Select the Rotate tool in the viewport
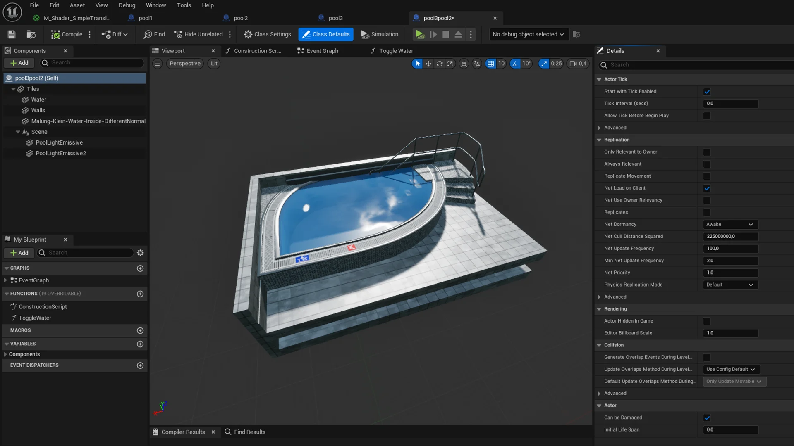Screen dimensions: 794x446 439,64
